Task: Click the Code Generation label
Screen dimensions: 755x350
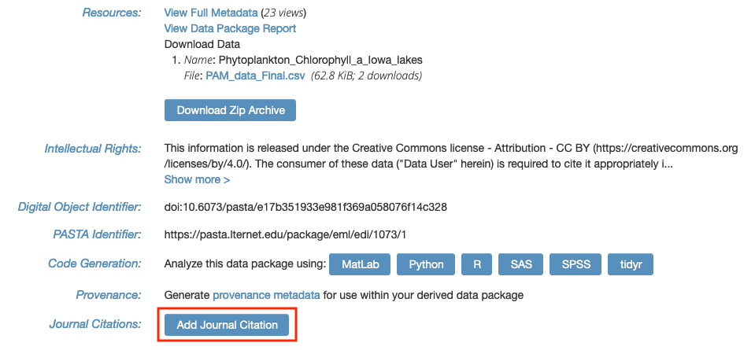Action: [x=94, y=263]
